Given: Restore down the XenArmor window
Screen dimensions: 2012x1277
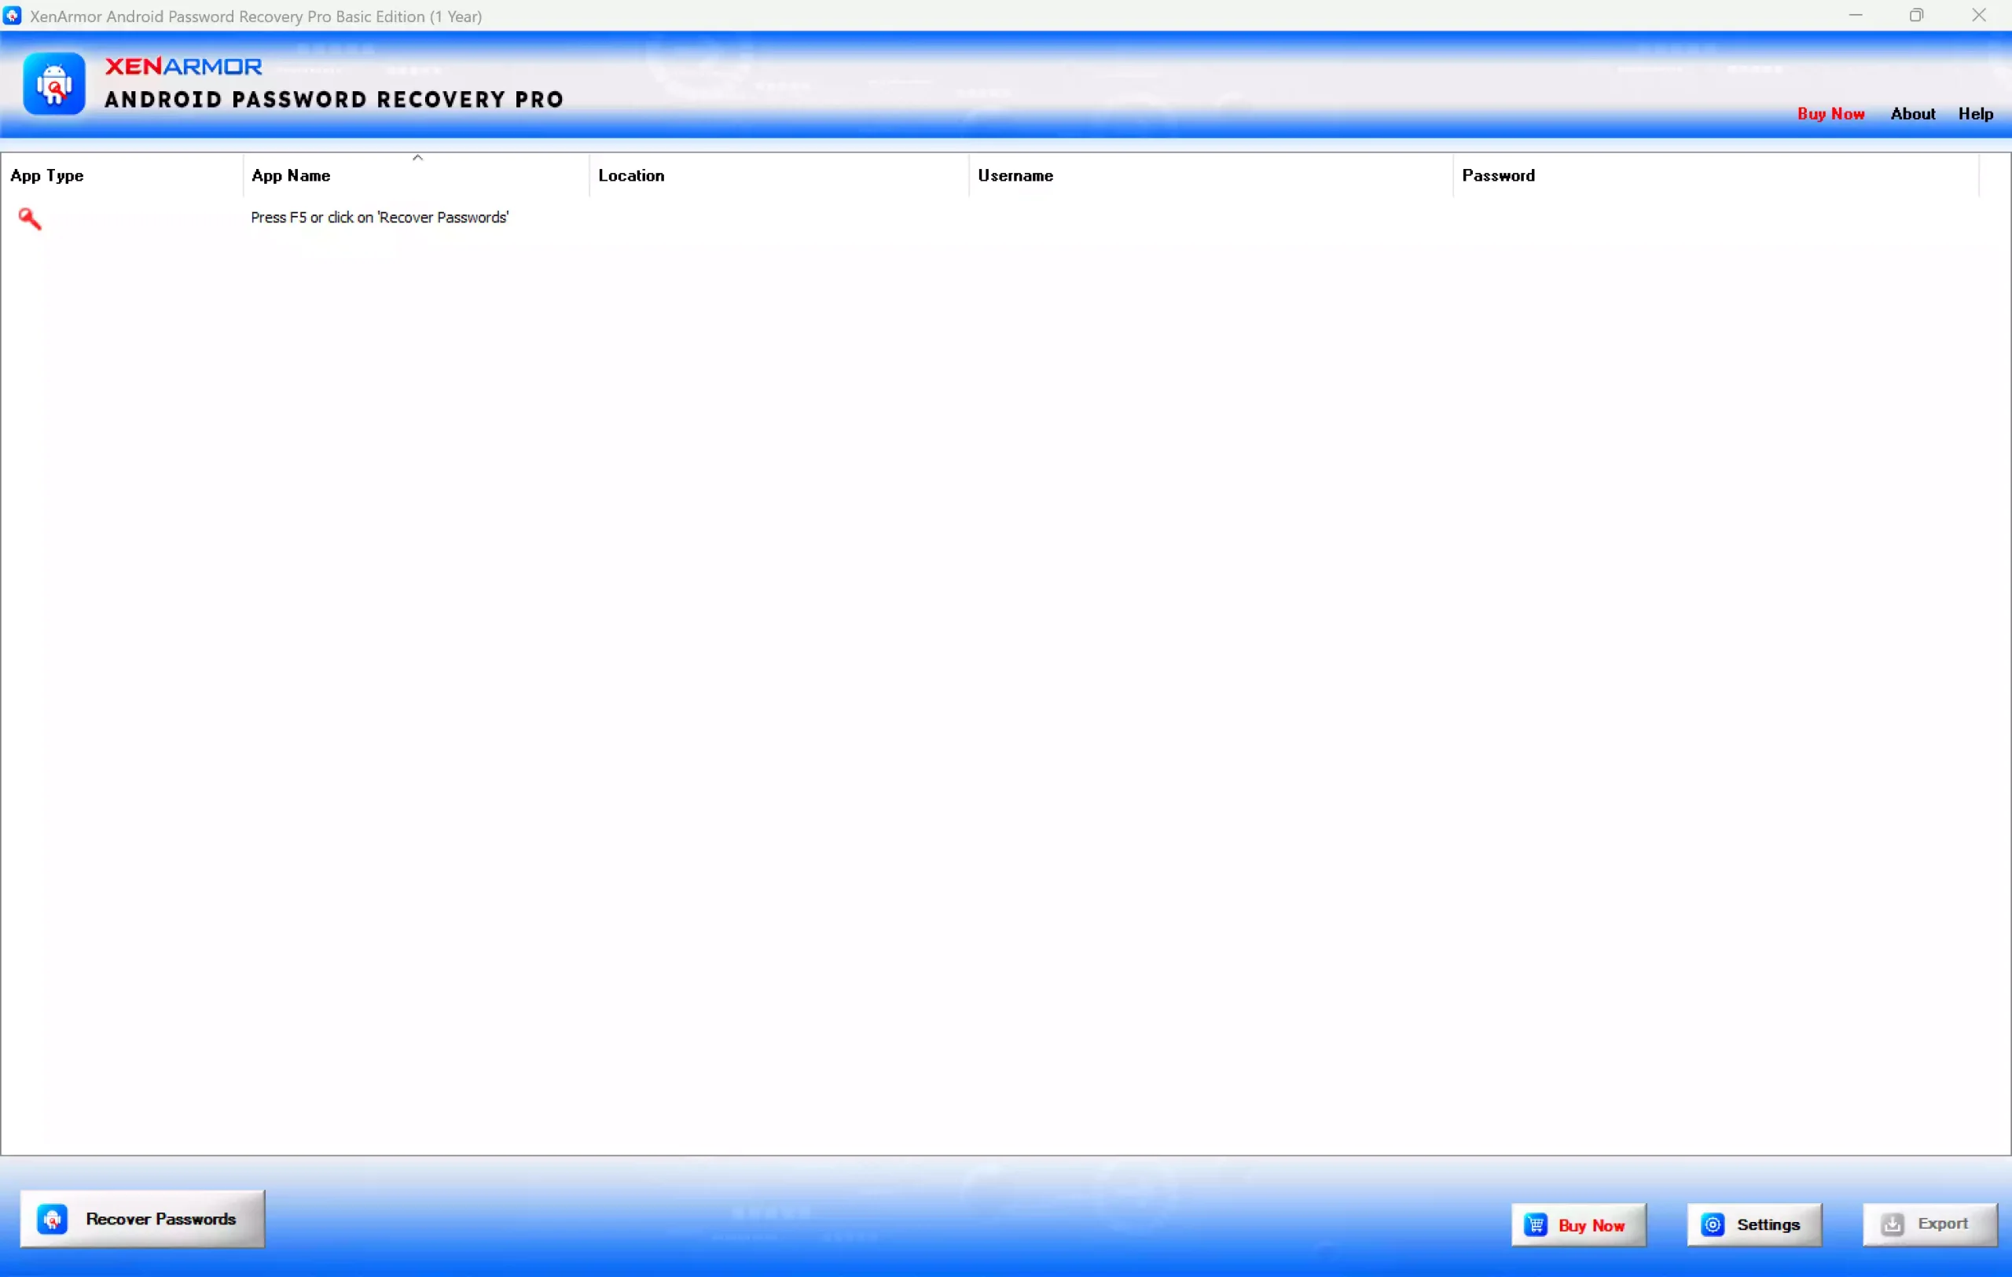Looking at the screenshot, I should tap(1917, 15).
